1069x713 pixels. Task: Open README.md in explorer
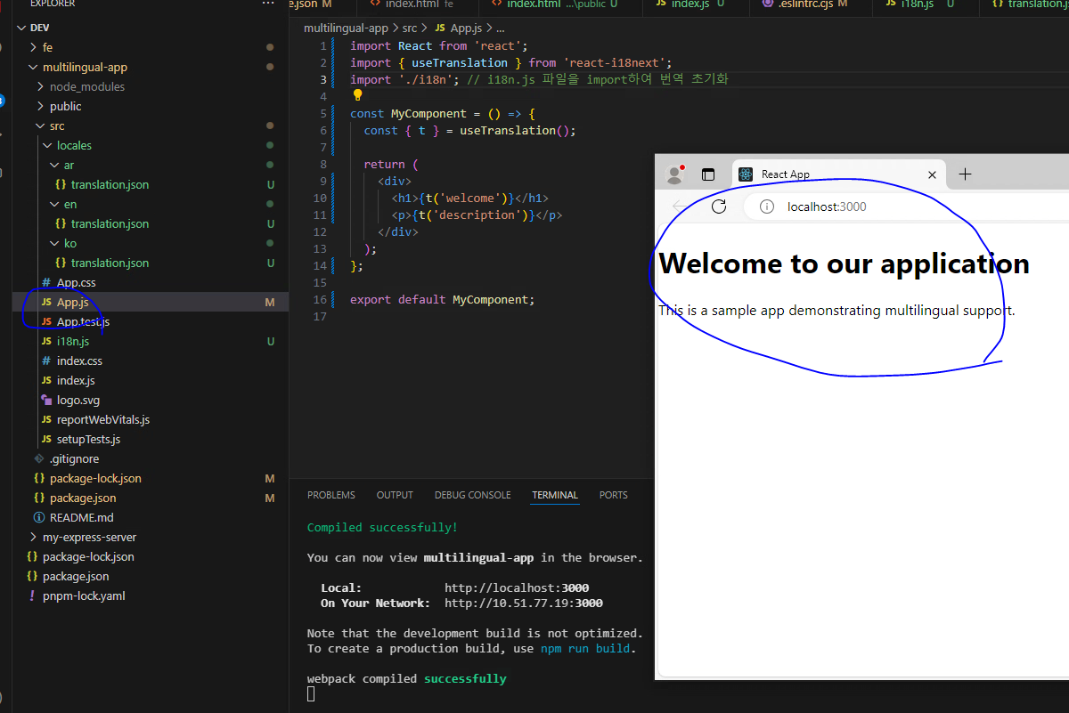pyautogui.click(x=82, y=517)
